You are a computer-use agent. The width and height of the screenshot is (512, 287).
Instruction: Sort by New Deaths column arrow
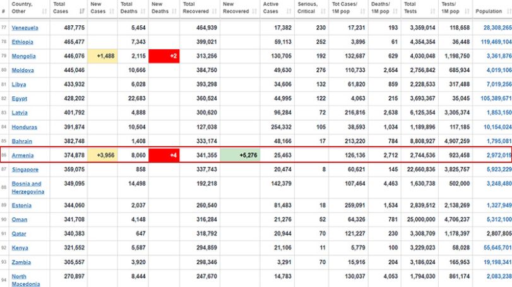pyautogui.click(x=174, y=11)
